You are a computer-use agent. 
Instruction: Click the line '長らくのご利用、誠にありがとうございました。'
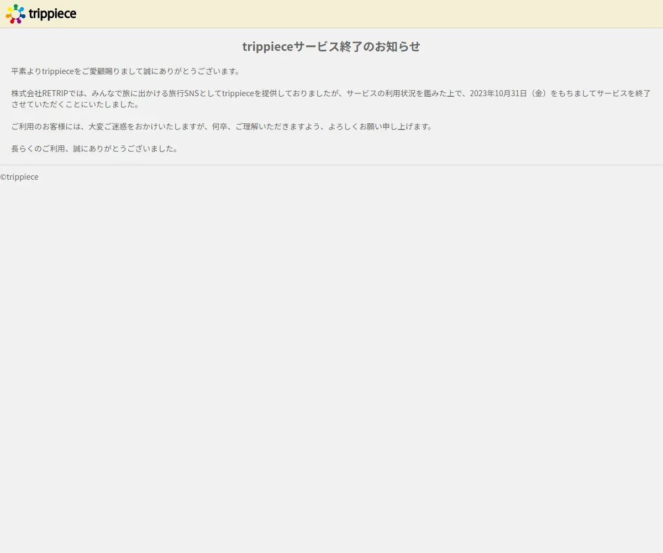pos(95,149)
